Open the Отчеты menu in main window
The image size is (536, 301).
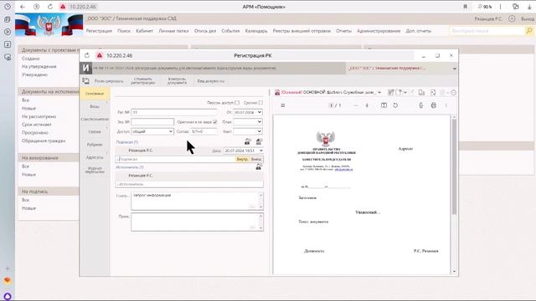[x=343, y=31]
